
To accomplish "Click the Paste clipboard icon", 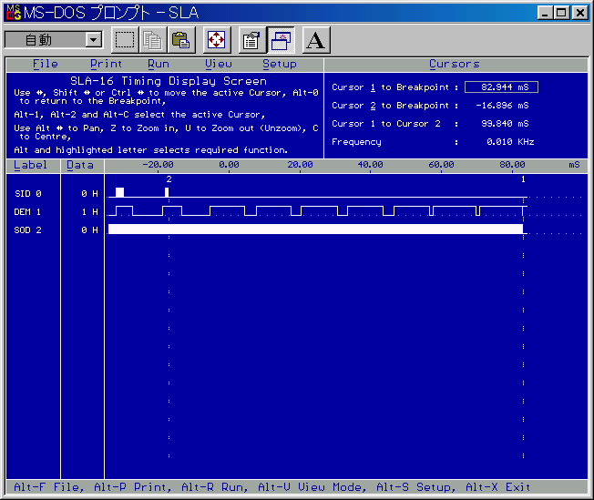I will pos(181,40).
